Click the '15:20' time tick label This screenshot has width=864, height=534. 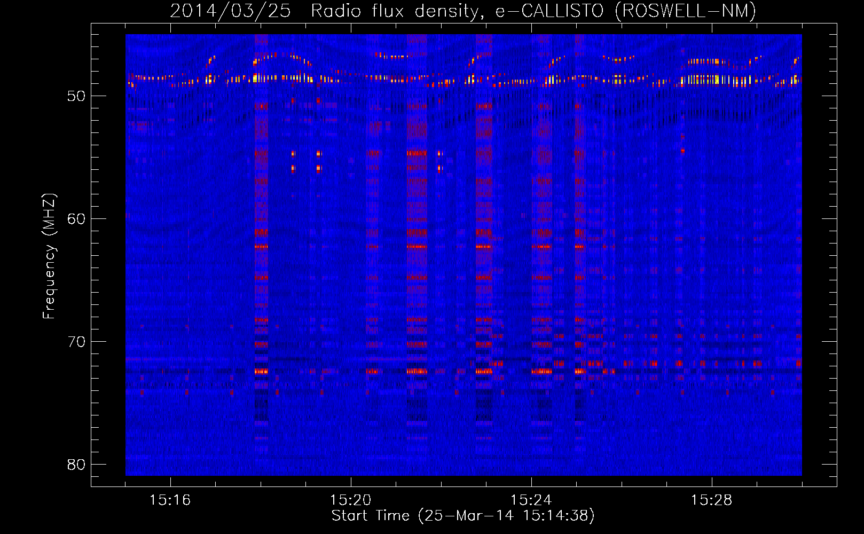click(x=350, y=500)
